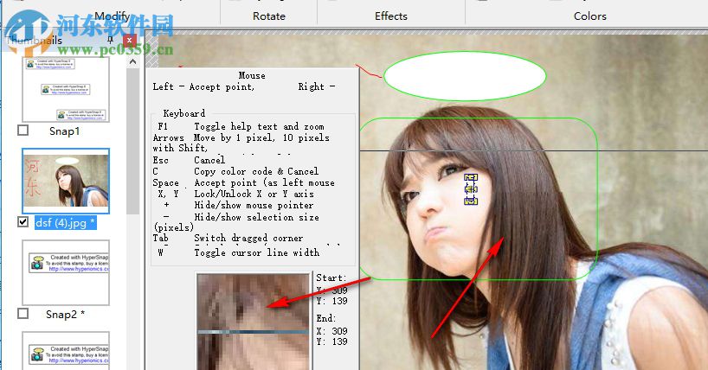Open the Effects ribbon group

391,16
